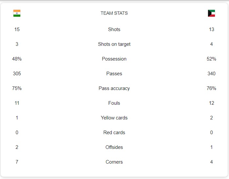Click Kuwait's 76% pass accuracy value

pos(211,88)
